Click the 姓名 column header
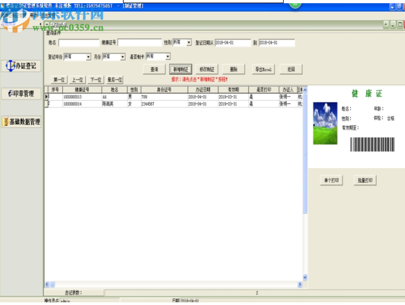405x305 pixels. tap(115, 90)
